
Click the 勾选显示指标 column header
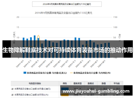35,83
